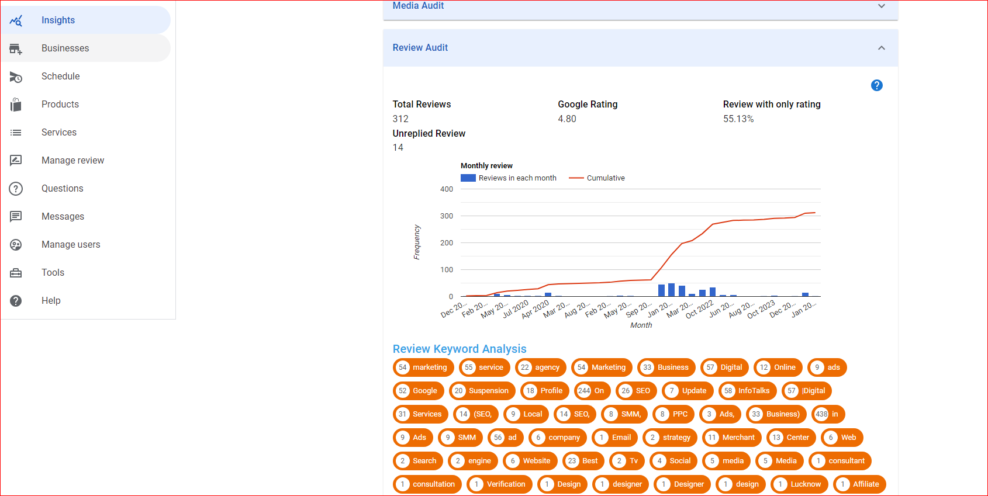Select the 'service' keyword chip
The image size is (988, 496).
coord(485,367)
